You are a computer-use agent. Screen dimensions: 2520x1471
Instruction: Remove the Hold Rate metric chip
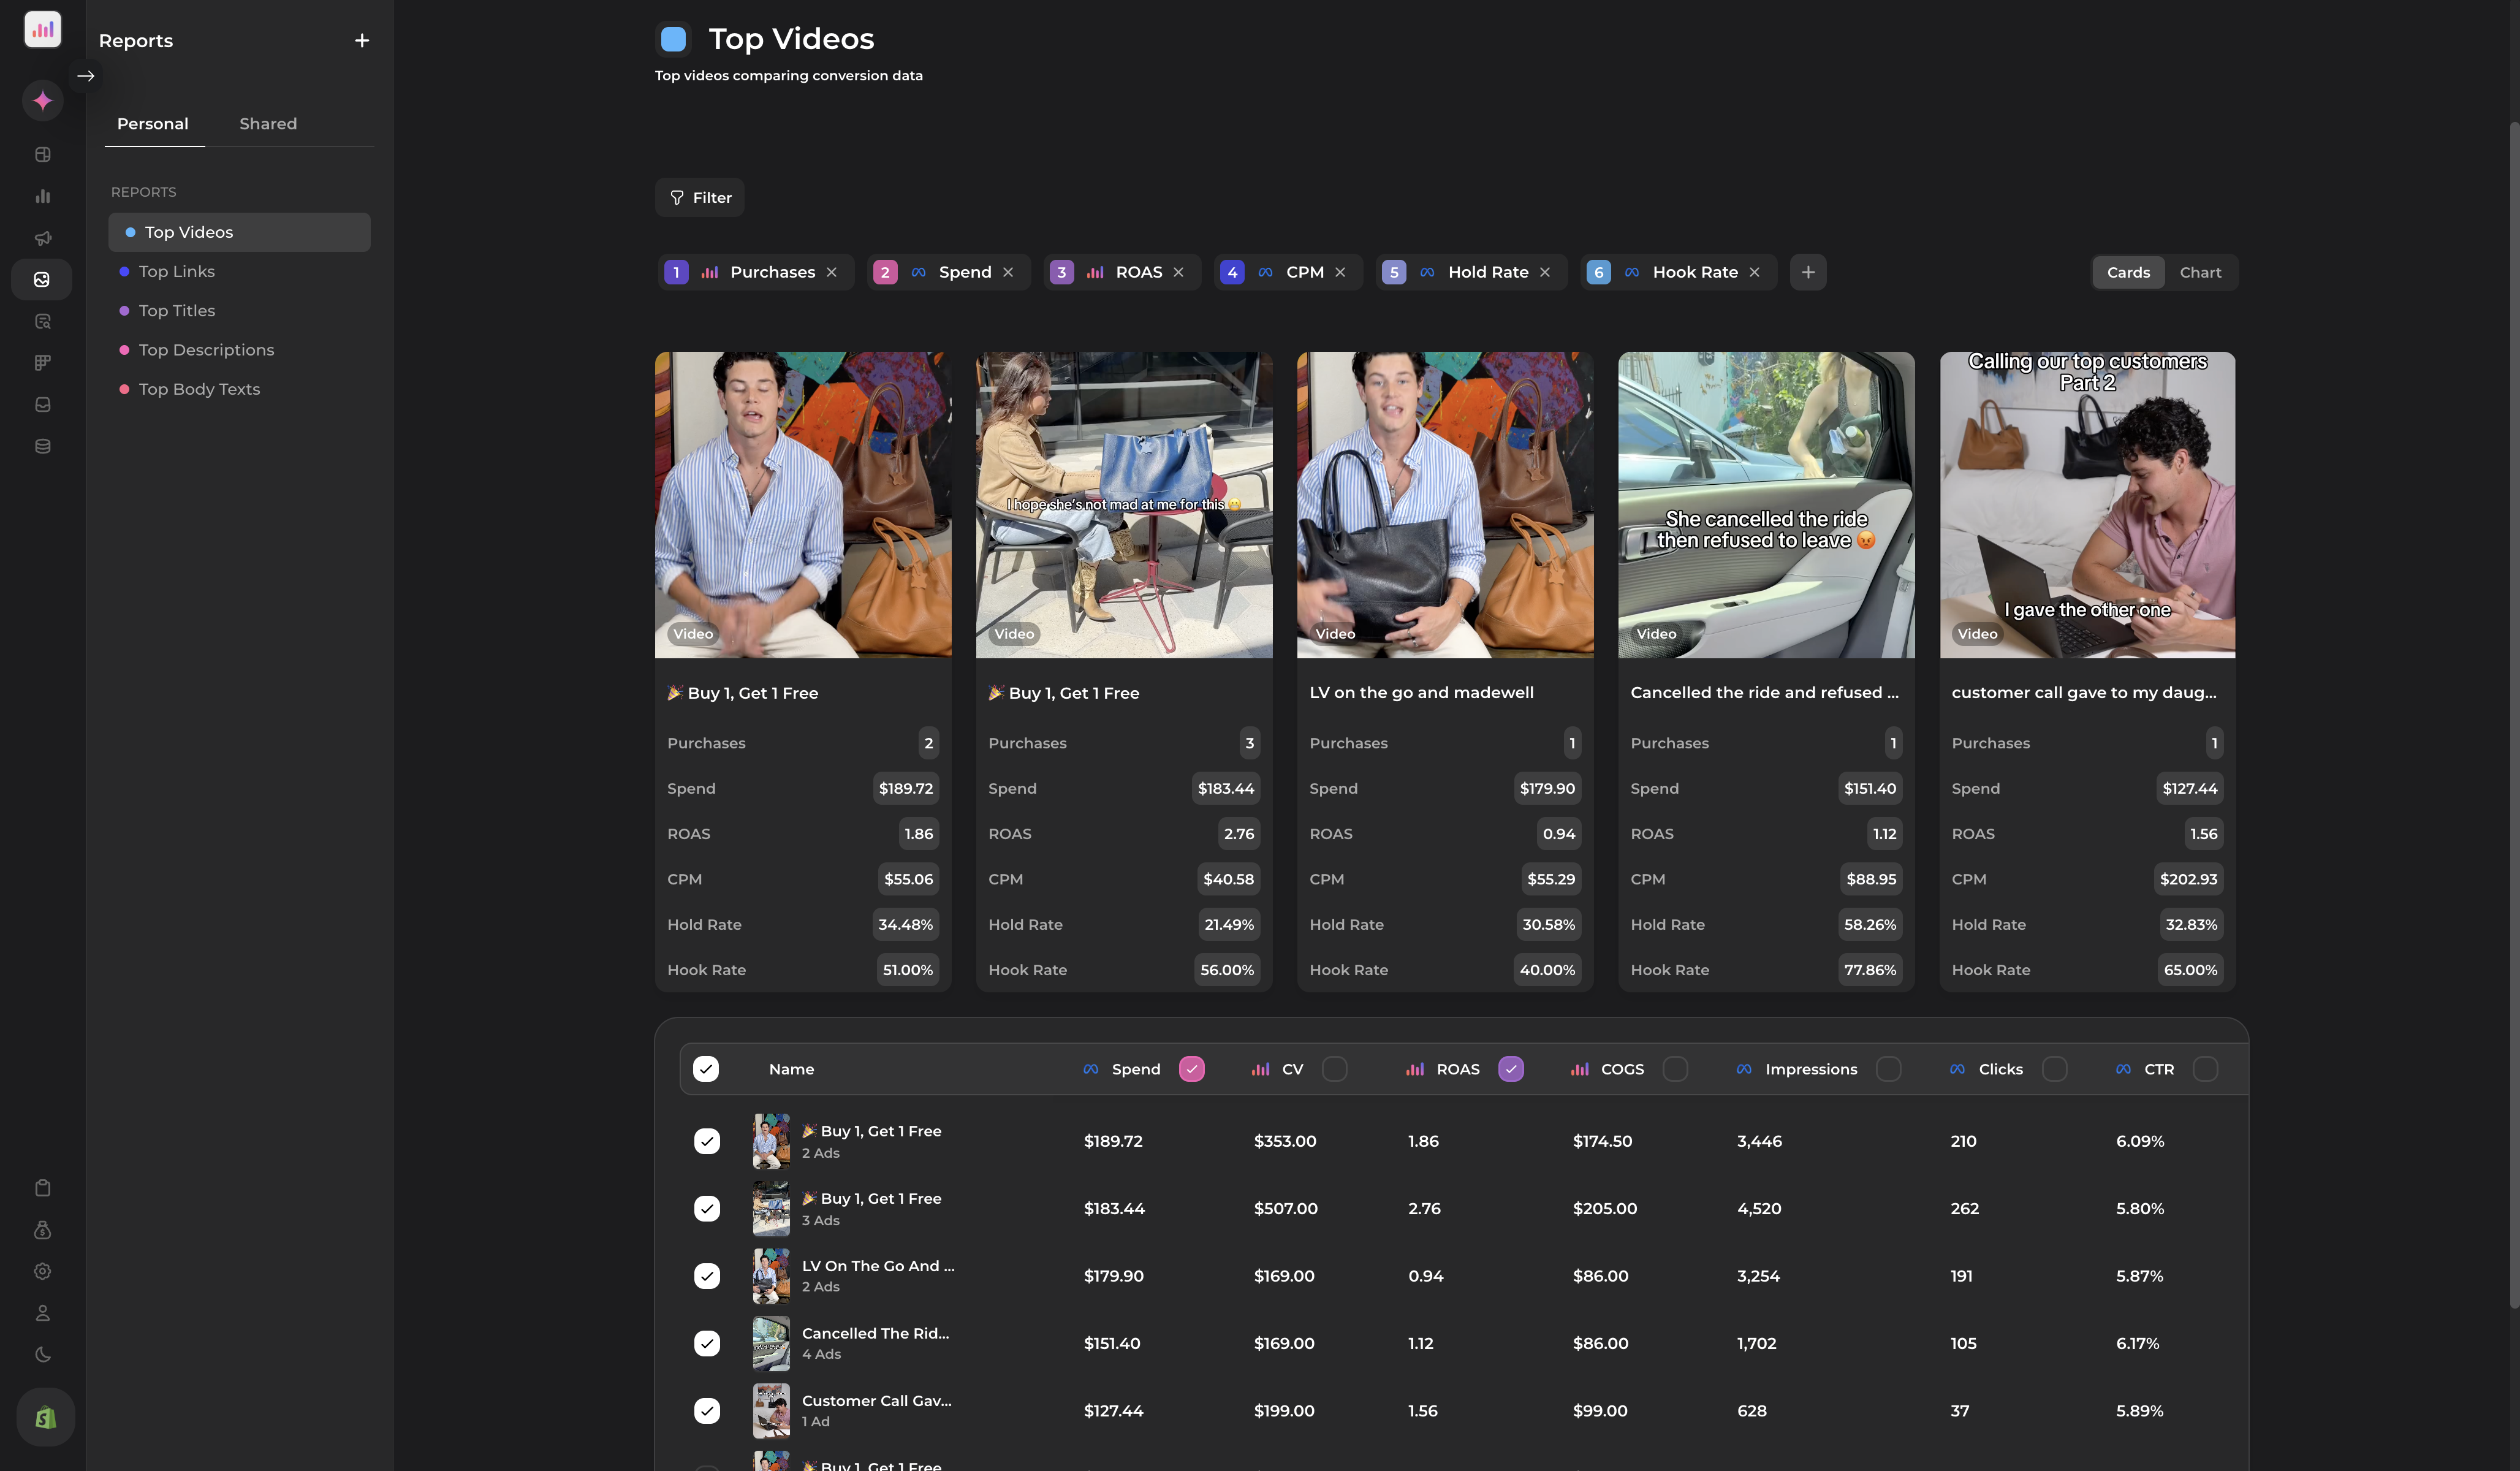click(1544, 271)
